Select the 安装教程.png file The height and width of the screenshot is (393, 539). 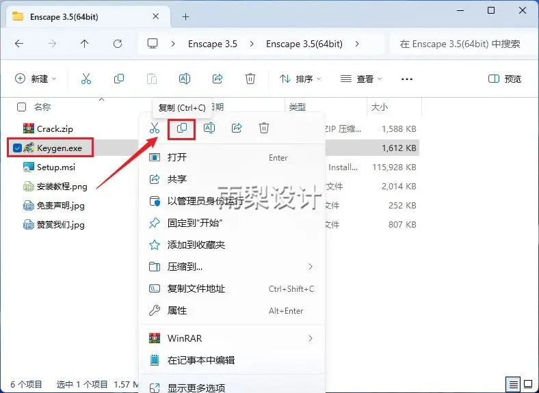tap(62, 187)
